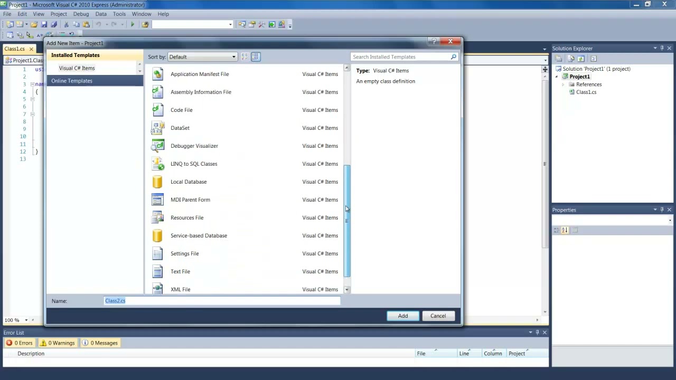Select the Application Manifest File template
The width and height of the screenshot is (676, 380).
click(245, 74)
